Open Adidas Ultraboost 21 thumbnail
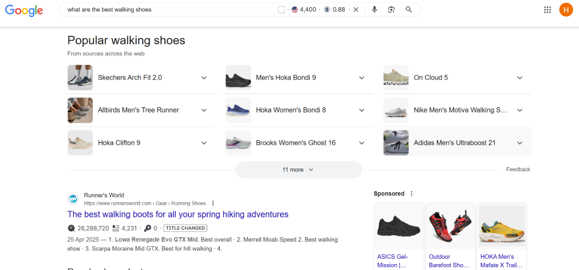Image resolution: width=579 pixels, height=270 pixels. pyautogui.click(x=396, y=142)
